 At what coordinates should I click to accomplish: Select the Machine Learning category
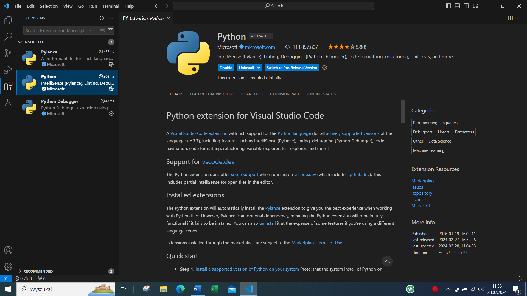[x=428, y=150]
